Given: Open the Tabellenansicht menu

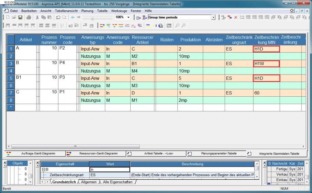Looking at the screenshot, I should click(66, 11).
